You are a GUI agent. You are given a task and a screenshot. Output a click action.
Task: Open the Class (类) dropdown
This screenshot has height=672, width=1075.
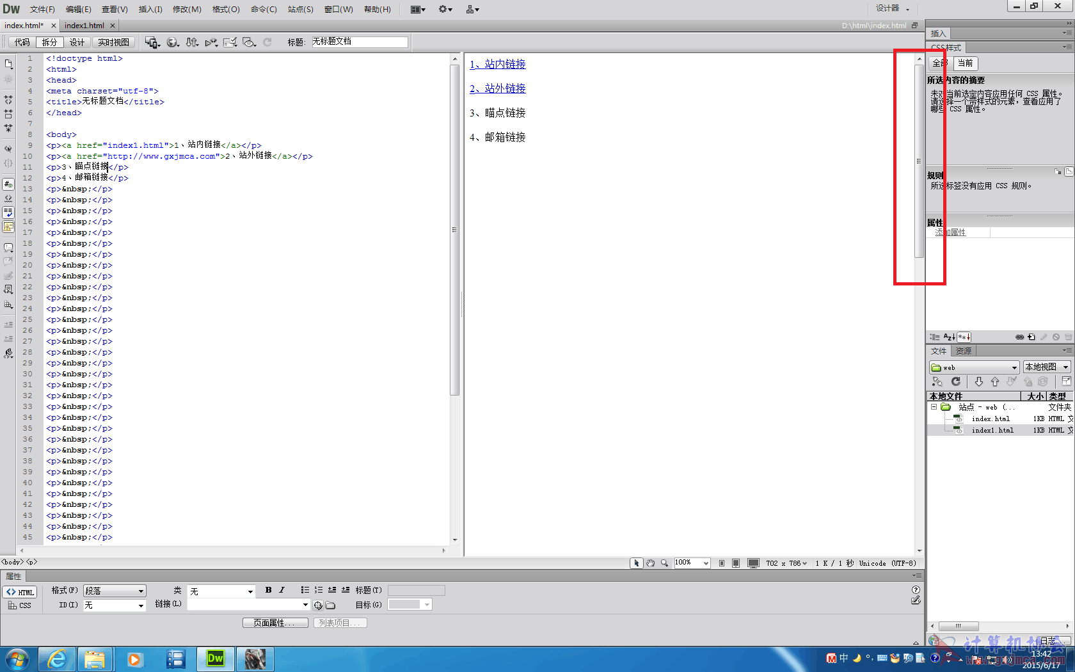(x=221, y=591)
